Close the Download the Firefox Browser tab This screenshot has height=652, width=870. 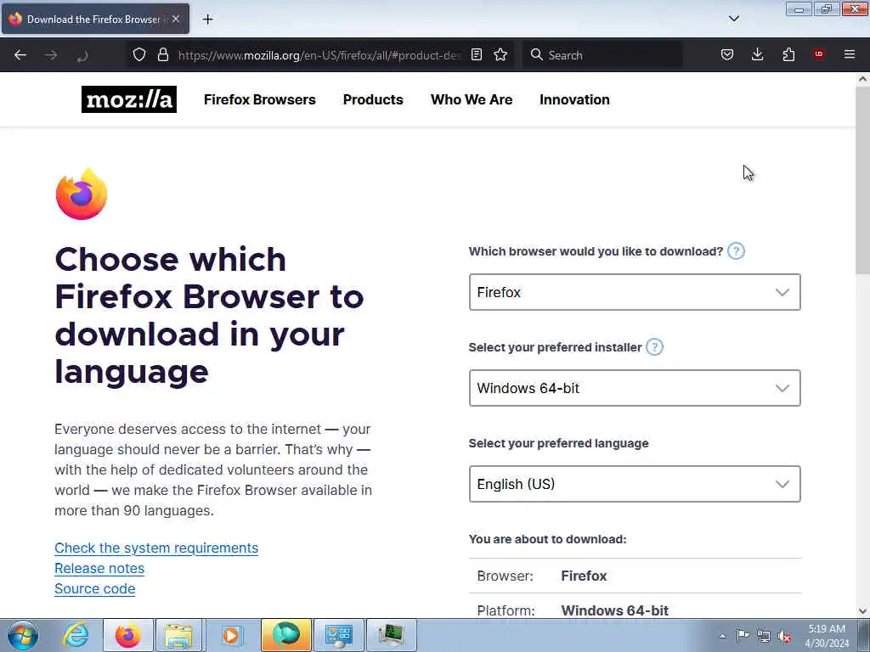pyautogui.click(x=176, y=19)
